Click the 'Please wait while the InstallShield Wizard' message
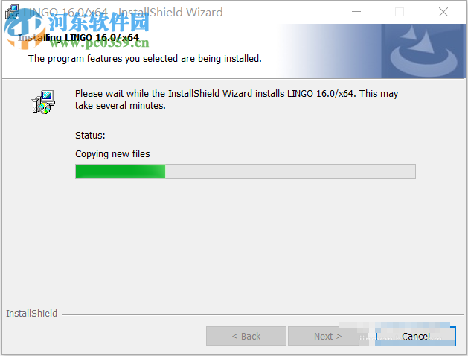468x356 pixels. tap(237, 100)
